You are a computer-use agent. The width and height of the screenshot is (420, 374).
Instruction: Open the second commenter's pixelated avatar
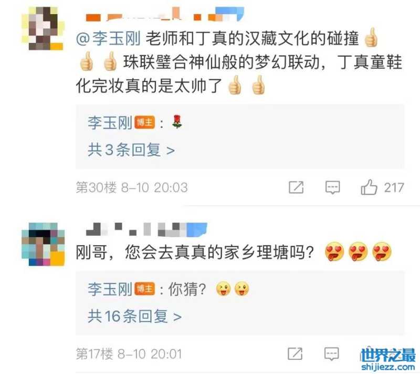(x=43, y=244)
